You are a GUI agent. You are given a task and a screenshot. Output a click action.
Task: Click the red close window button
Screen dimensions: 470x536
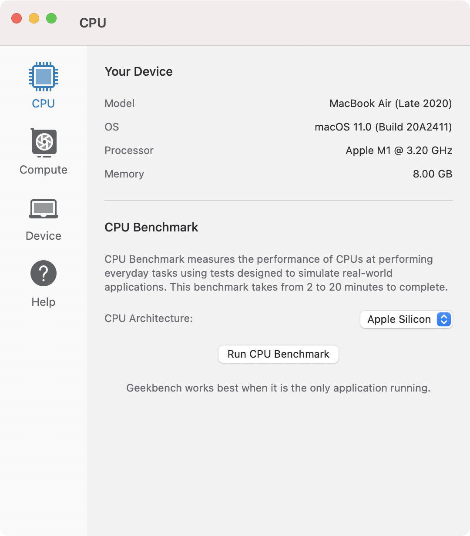(x=17, y=18)
